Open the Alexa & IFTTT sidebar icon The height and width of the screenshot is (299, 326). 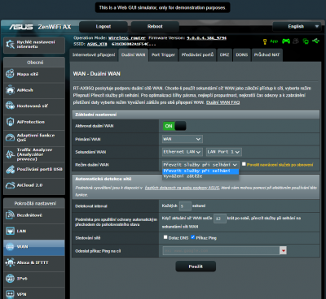[x=10, y=262]
